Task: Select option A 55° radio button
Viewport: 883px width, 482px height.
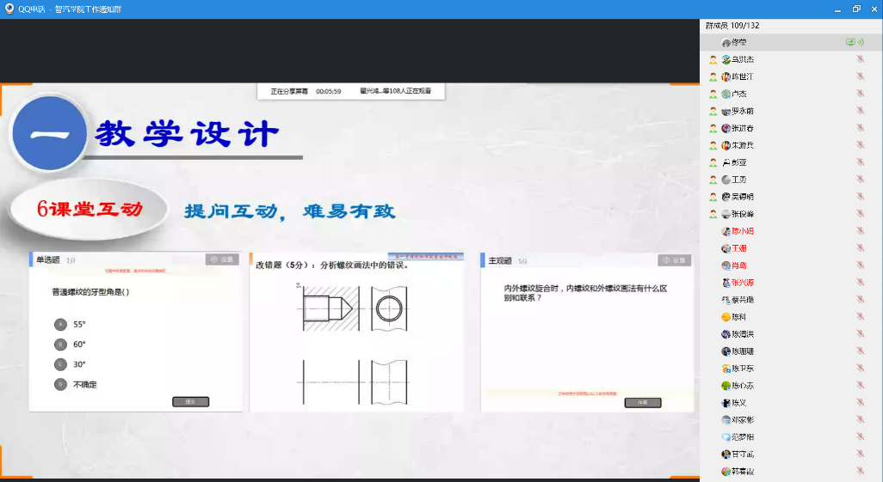Action: [x=60, y=324]
